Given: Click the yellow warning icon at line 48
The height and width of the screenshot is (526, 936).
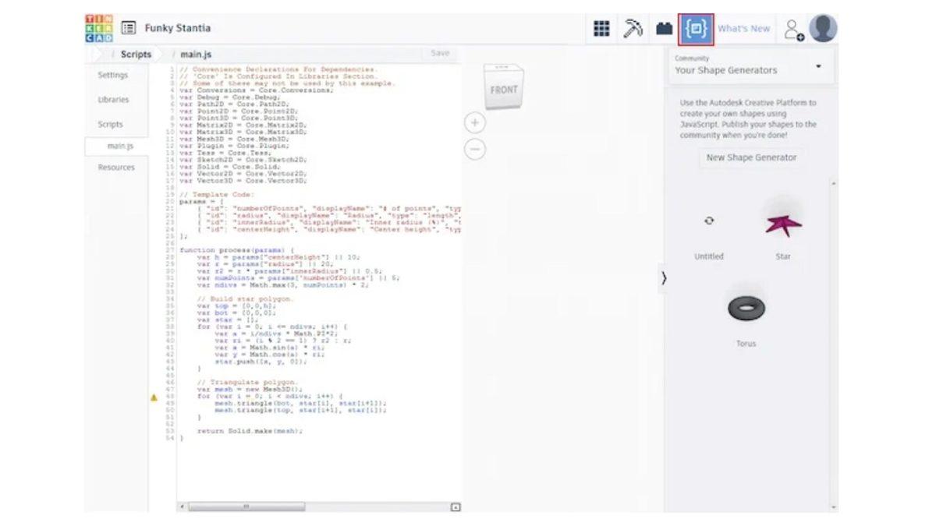Looking at the screenshot, I should pos(154,397).
